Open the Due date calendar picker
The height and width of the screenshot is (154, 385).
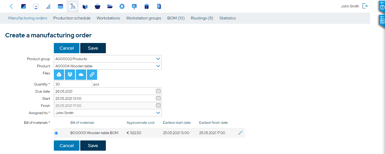[x=158, y=91]
